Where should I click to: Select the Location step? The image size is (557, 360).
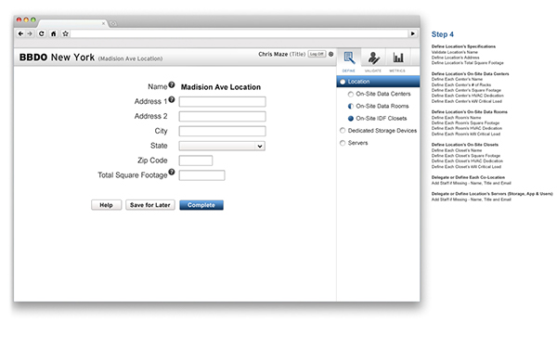click(x=378, y=82)
